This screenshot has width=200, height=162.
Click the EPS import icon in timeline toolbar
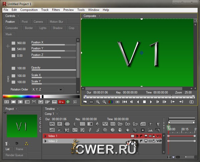click(x=52, y=124)
